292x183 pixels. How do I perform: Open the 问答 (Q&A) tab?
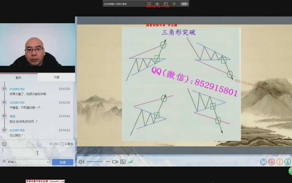(x=56, y=78)
